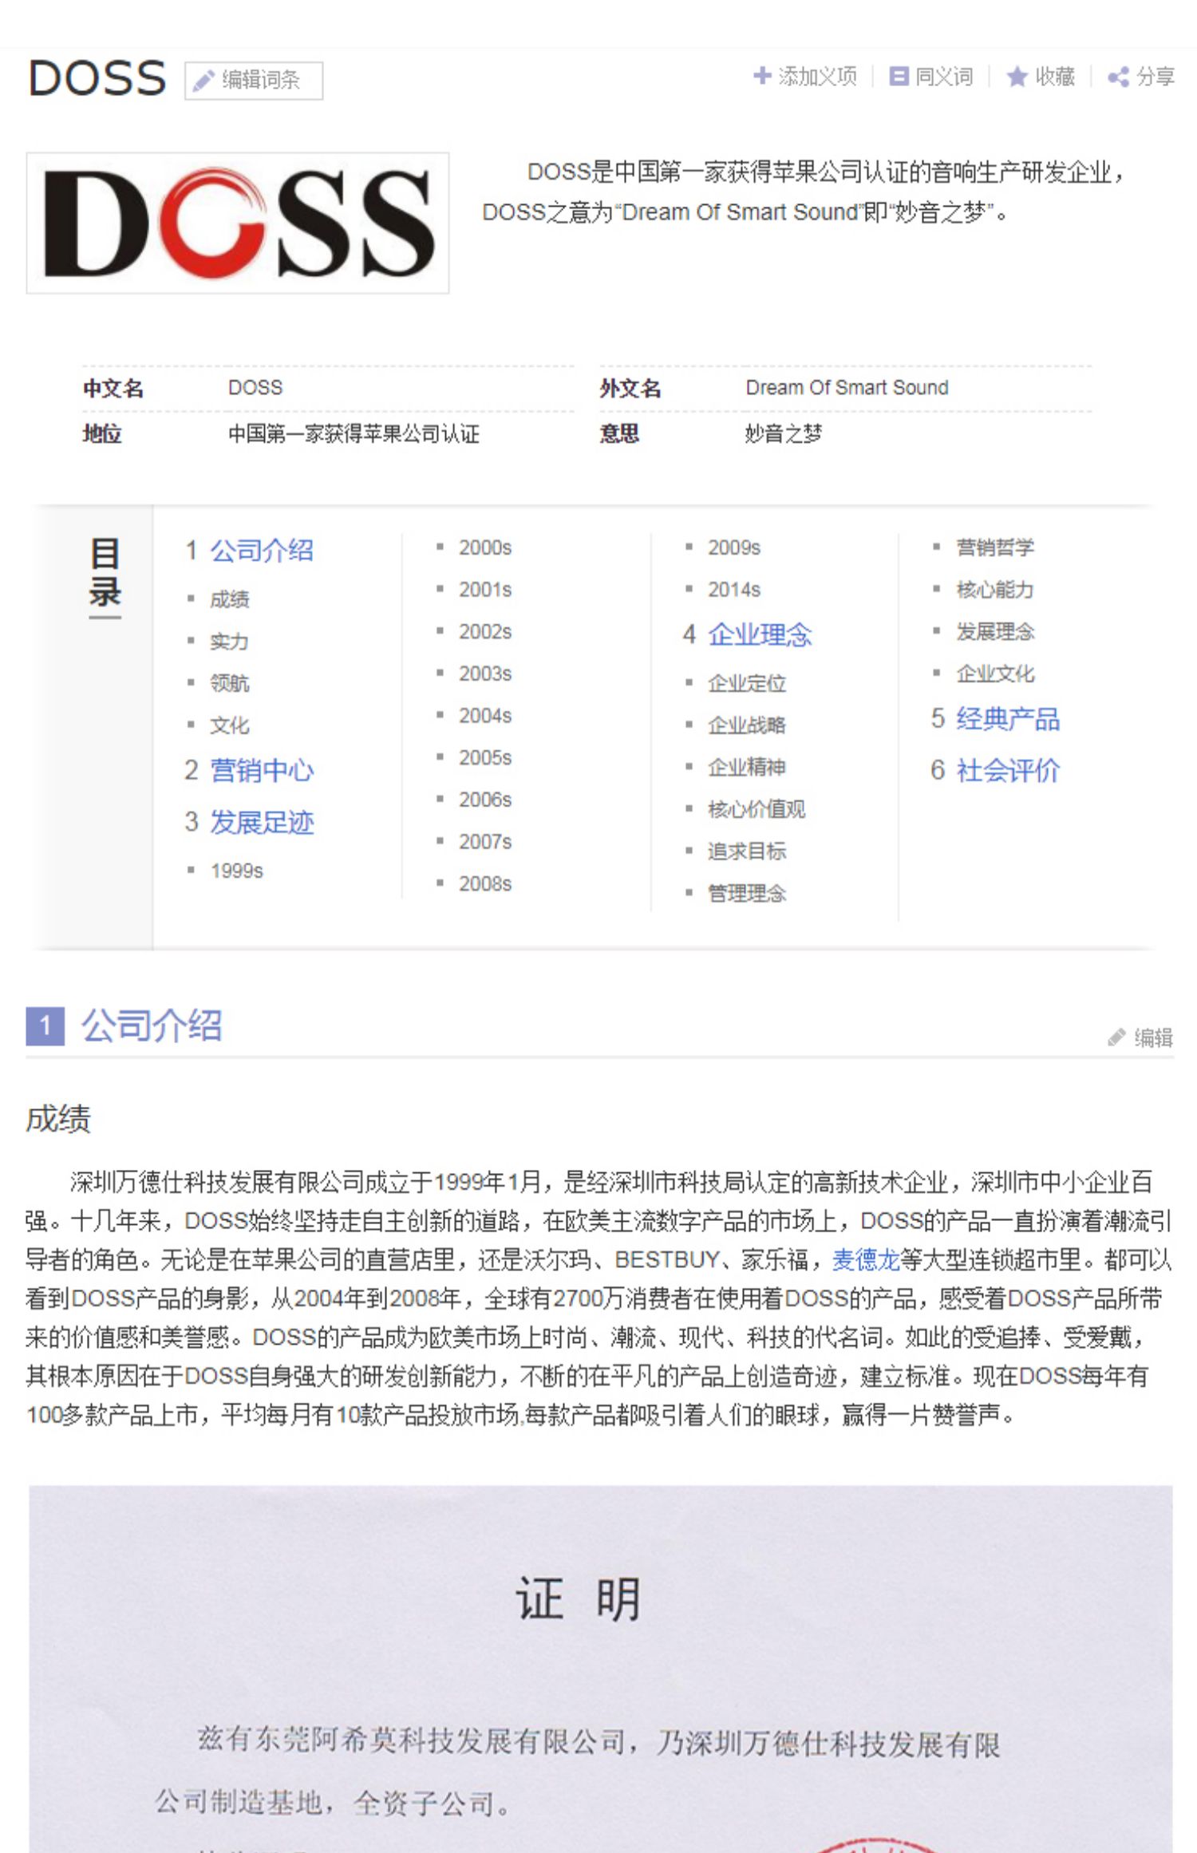Click the 目录 contents label
Screen dimensions: 1197x1853
[105, 573]
